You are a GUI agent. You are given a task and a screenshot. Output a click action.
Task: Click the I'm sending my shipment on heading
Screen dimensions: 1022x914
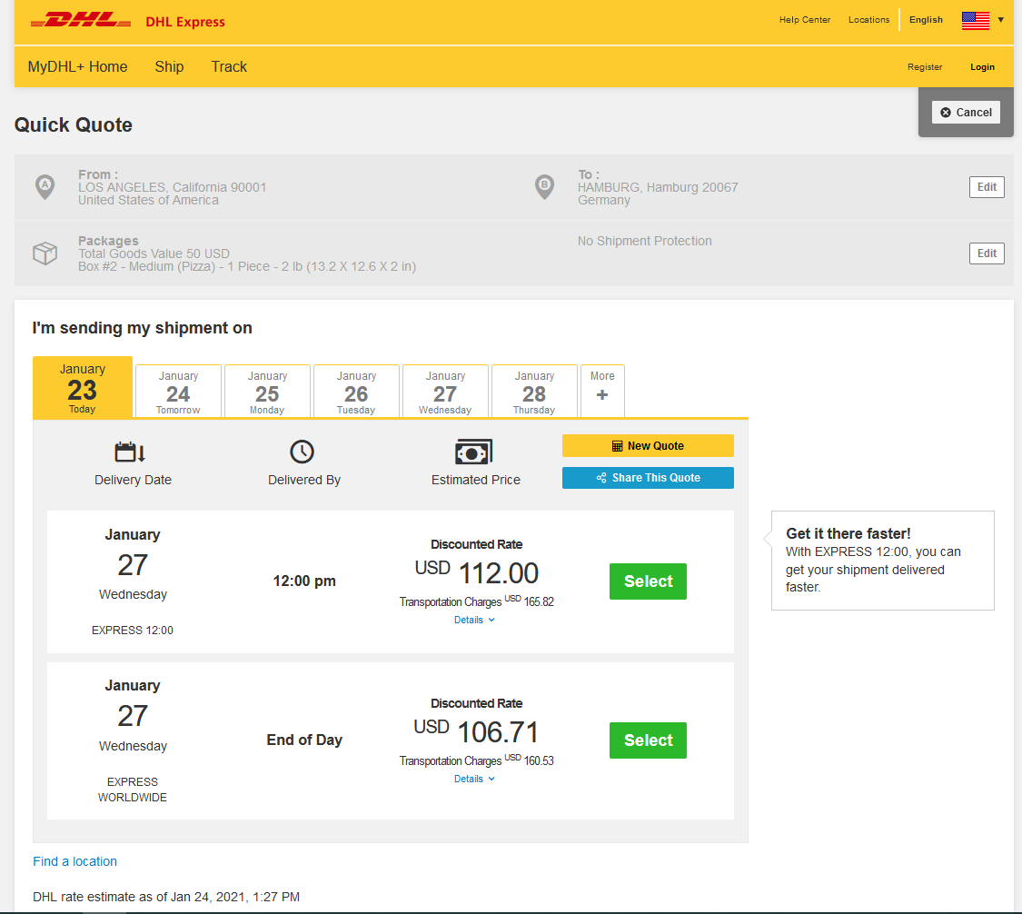142,328
